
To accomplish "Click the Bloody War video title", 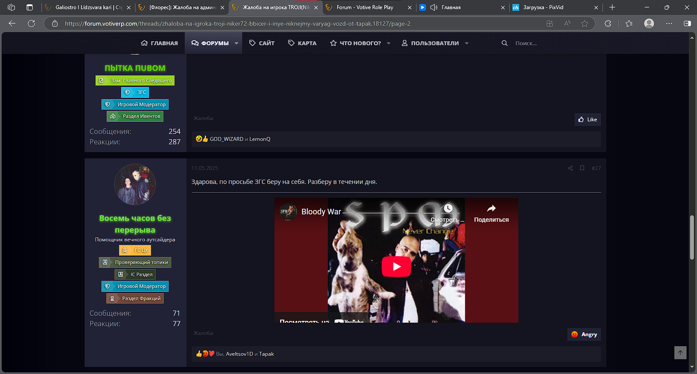I will [x=321, y=212].
